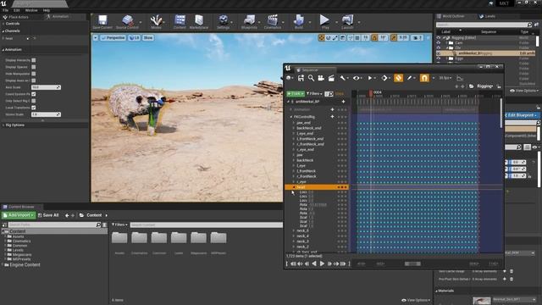Screen dimensions: 542x305
Task: Open Sequencer curve editor icon
Action: (460, 79)
